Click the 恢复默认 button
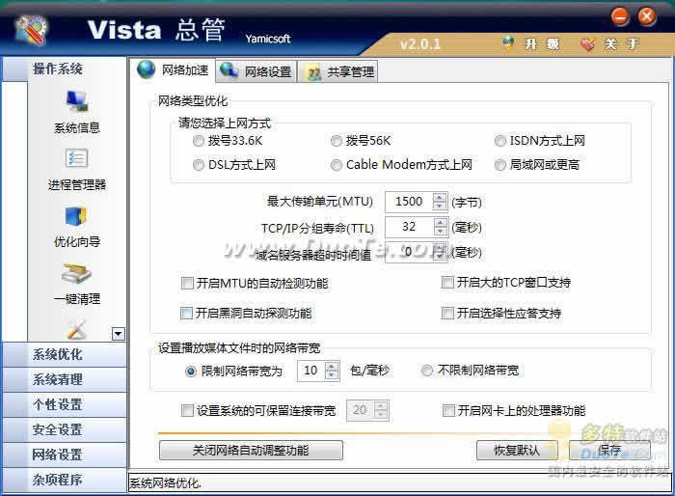Image resolution: width=675 pixels, height=496 pixels. [x=517, y=451]
